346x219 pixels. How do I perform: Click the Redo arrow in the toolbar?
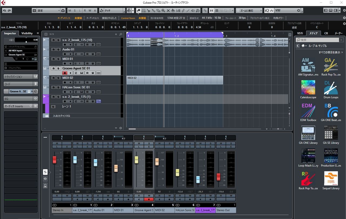coord(9,11)
